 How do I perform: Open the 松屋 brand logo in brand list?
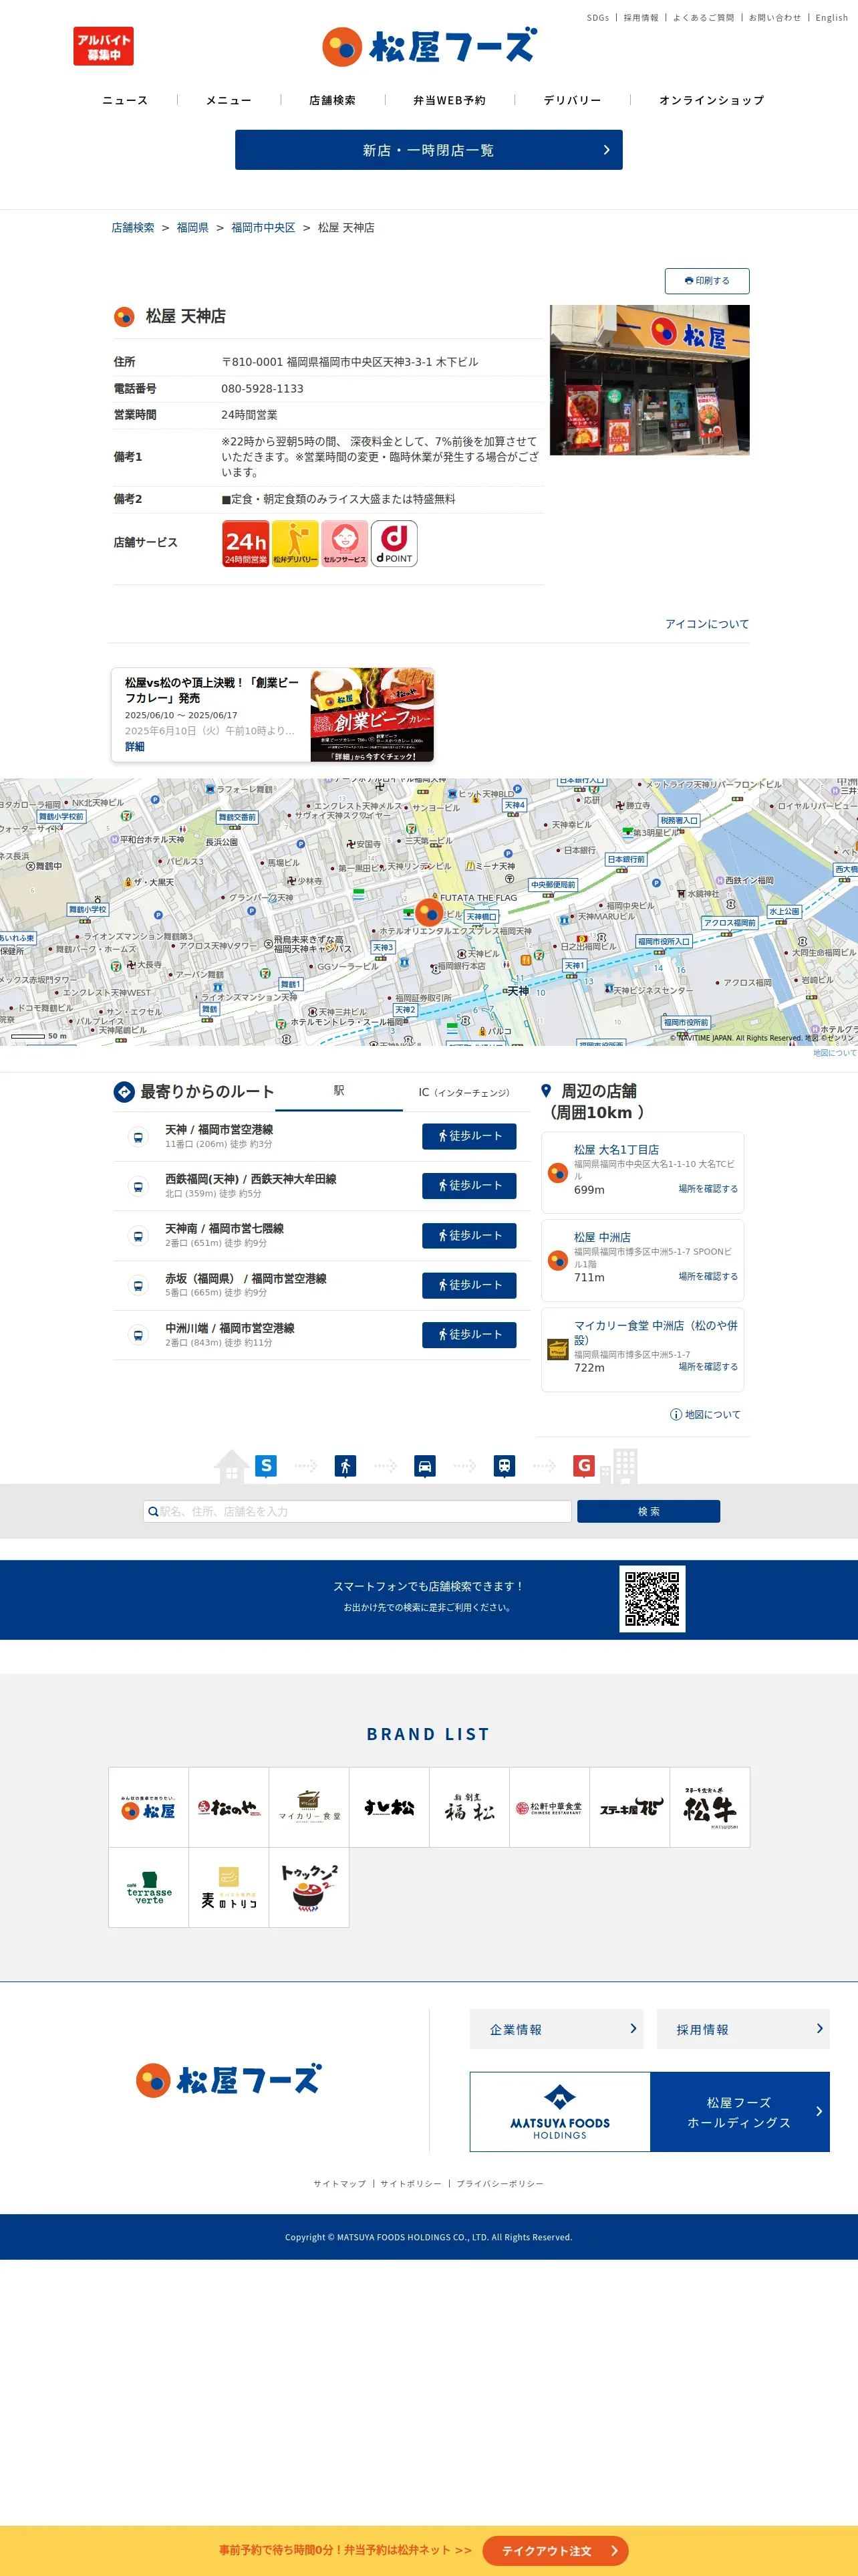[x=149, y=1807]
